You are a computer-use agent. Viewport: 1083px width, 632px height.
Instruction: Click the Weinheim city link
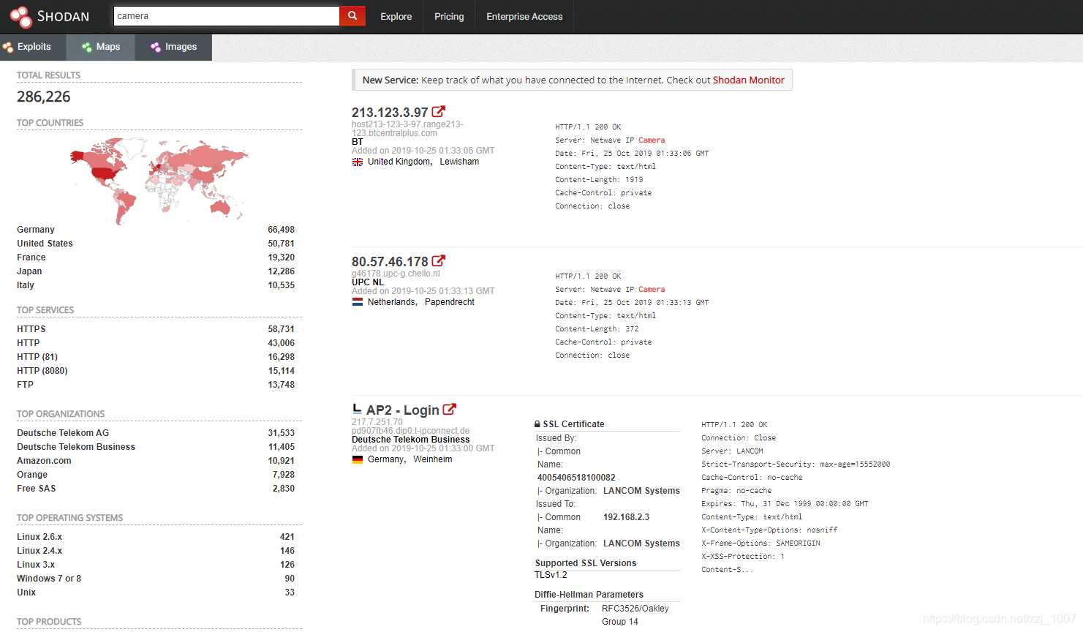pyautogui.click(x=433, y=459)
